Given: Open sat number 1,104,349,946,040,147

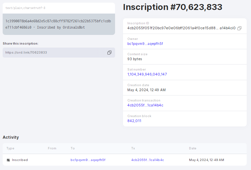Looking at the screenshot, I should coord(147,74).
